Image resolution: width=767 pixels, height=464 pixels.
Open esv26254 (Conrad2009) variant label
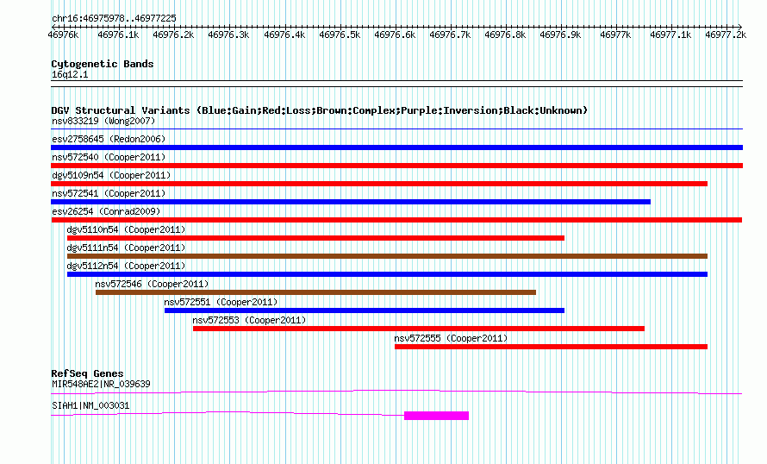pos(106,211)
